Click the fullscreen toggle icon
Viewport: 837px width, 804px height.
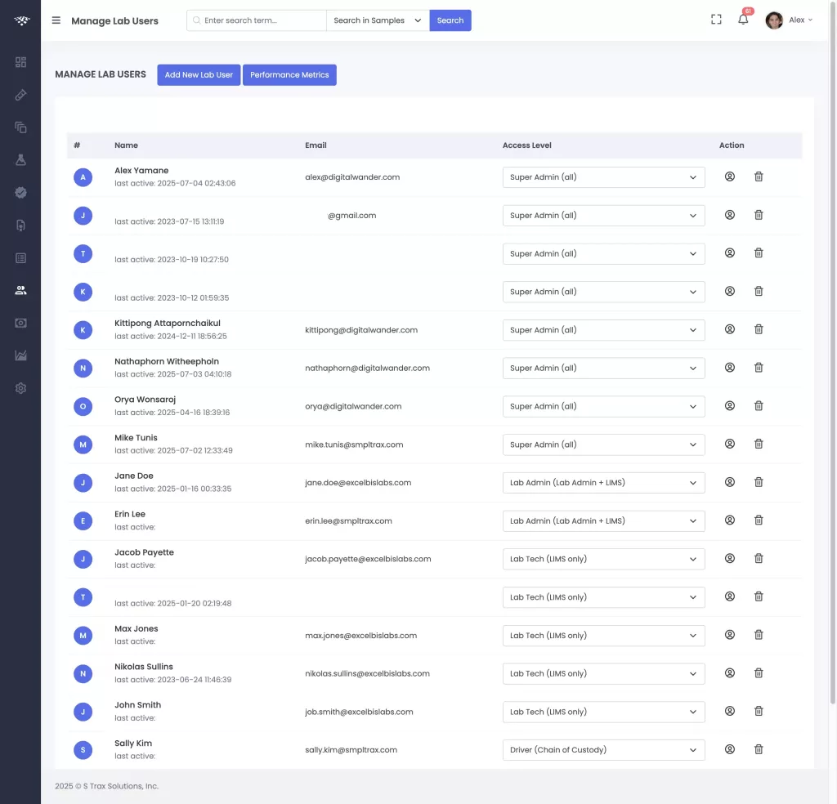click(716, 20)
